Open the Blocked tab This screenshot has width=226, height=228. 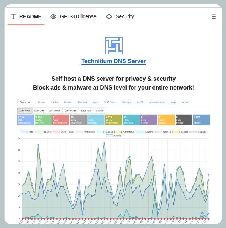point(82,102)
